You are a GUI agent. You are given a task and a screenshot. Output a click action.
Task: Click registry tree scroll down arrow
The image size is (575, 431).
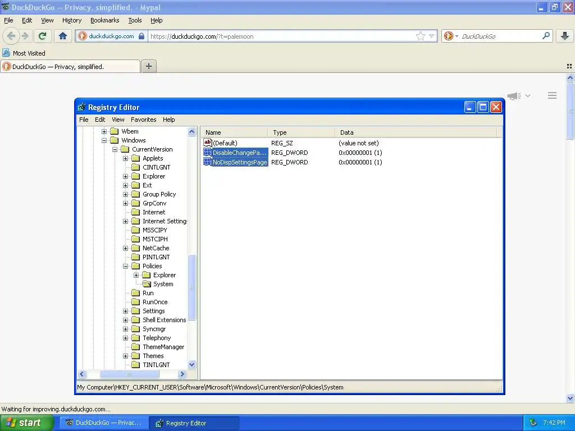pos(192,365)
